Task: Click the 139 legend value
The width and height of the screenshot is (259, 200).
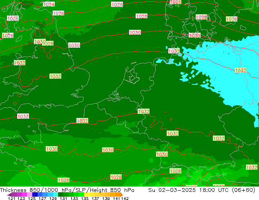Action: click(x=106, y=198)
